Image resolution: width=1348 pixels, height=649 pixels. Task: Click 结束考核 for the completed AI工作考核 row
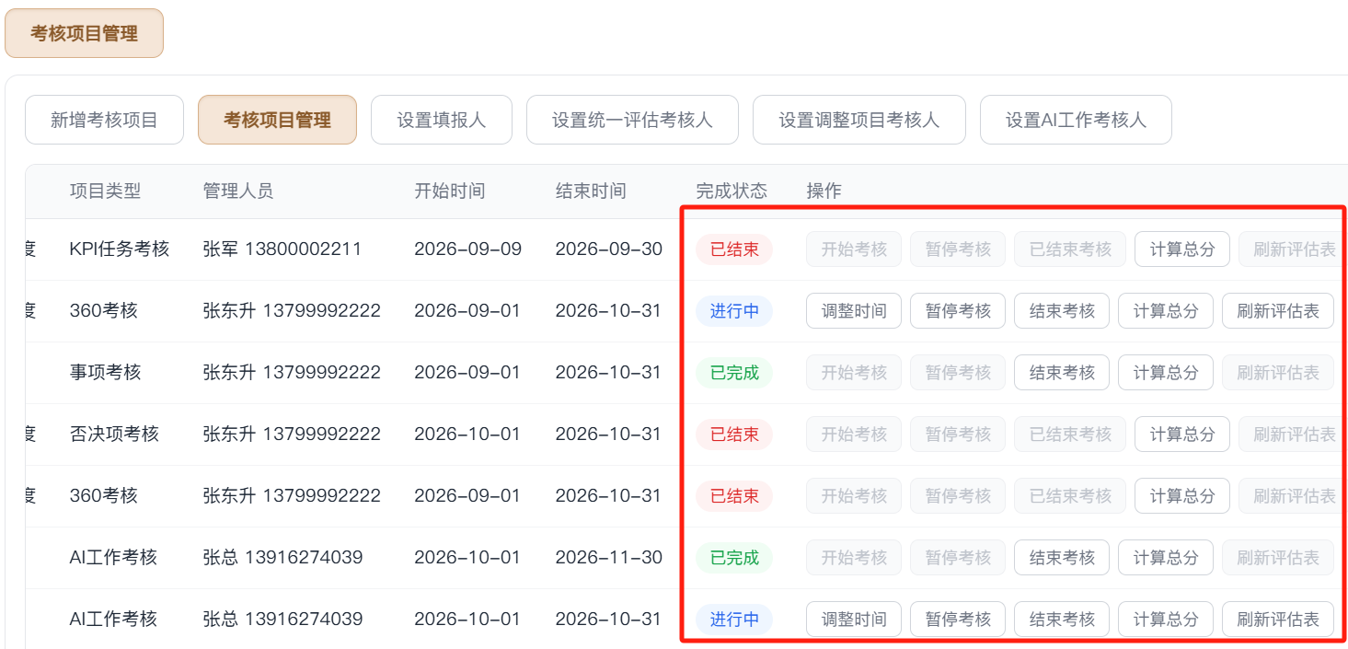(x=1062, y=557)
